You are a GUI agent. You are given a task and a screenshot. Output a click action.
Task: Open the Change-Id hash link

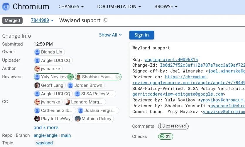pyautogui.click(x=202, y=65)
